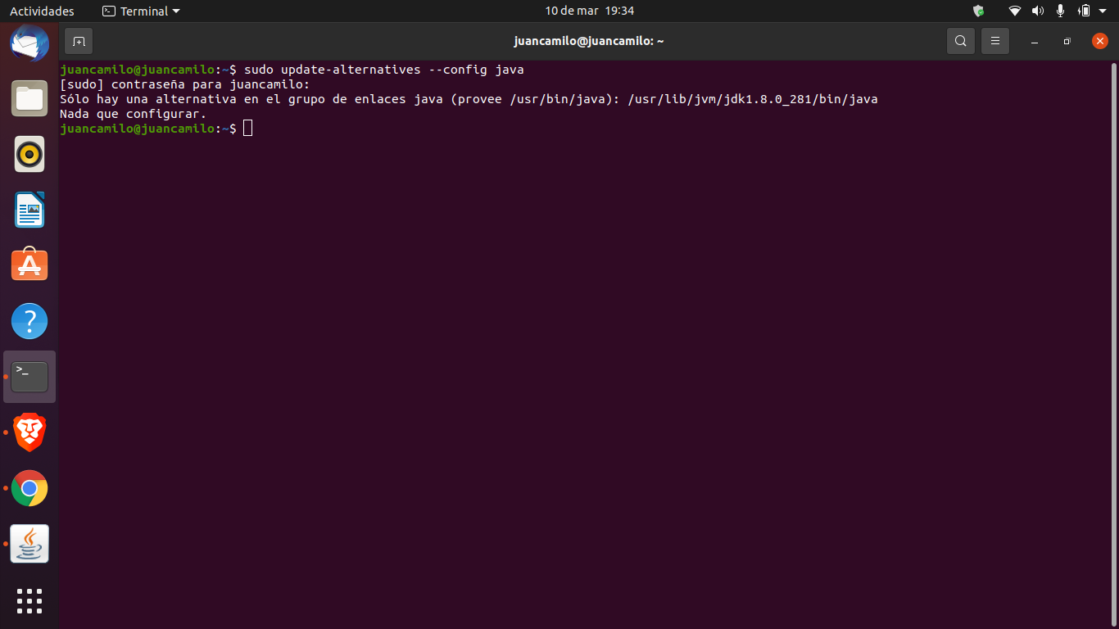Screen dimensions: 1119x629
Task: Open LibreOffice Writer
Action: [29, 210]
